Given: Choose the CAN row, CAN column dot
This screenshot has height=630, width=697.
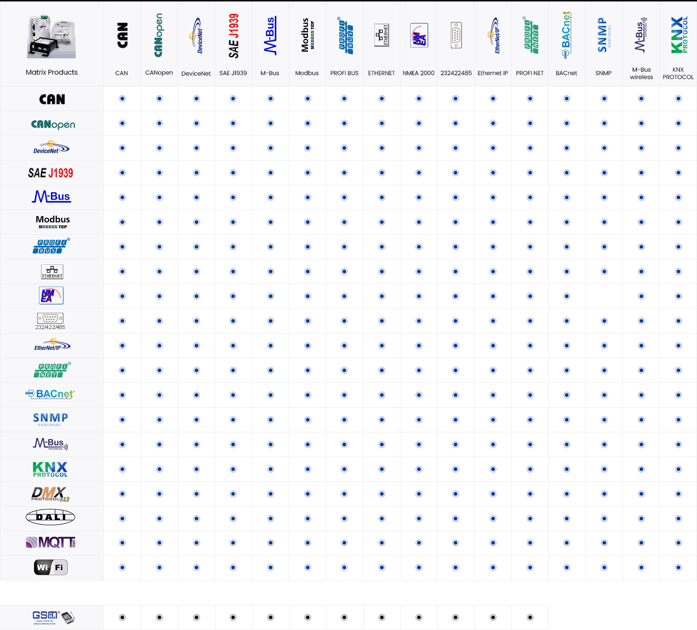Looking at the screenshot, I should click(x=122, y=99).
